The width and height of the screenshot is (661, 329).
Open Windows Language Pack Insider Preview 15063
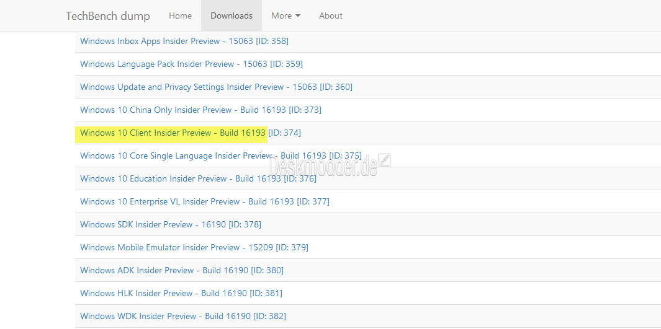(x=191, y=64)
